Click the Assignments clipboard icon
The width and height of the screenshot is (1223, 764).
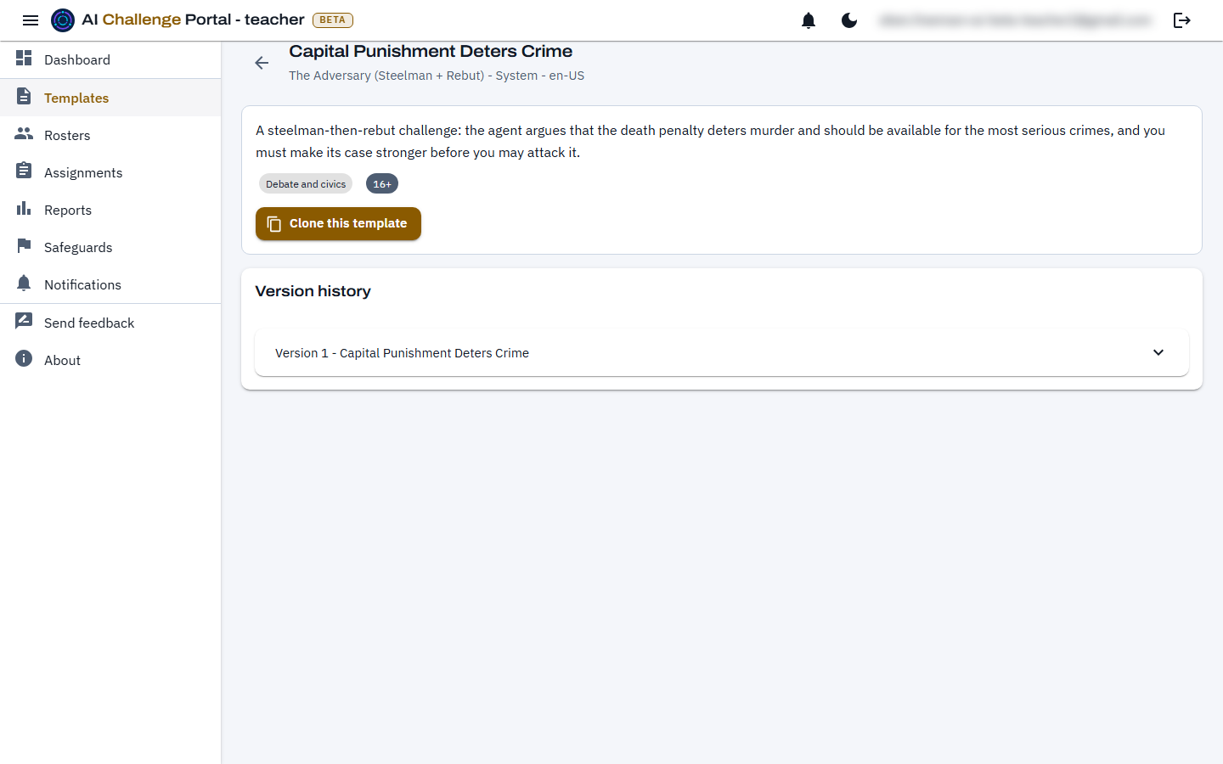[24, 171]
